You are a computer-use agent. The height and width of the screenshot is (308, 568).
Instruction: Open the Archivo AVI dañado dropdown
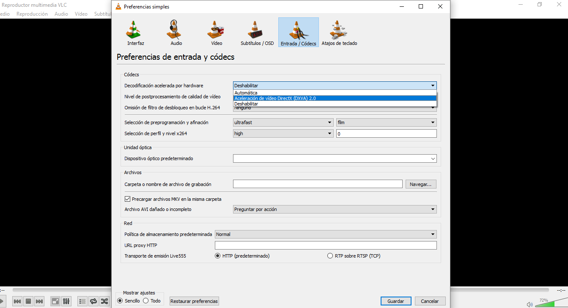pyautogui.click(x=334, y=209)
